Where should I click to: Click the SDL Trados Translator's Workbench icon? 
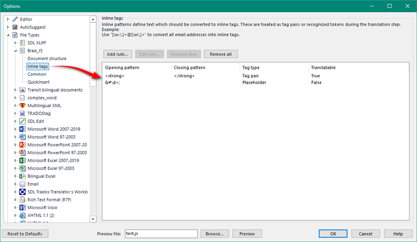point(23,192)
